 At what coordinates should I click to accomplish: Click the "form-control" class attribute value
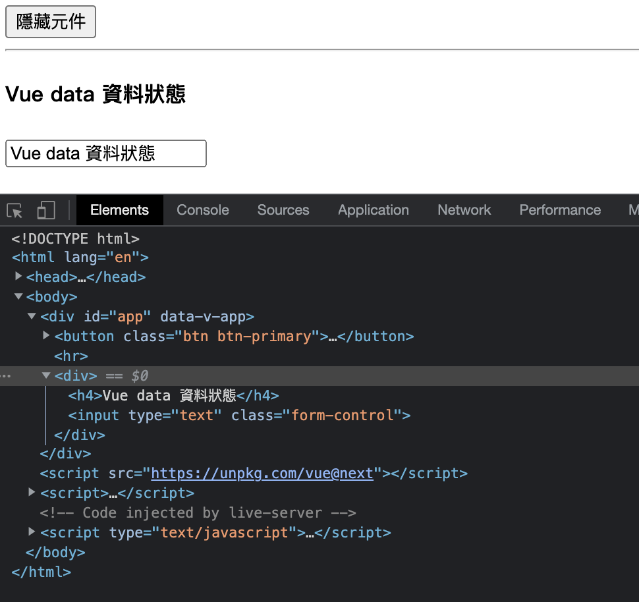point(342,416)
